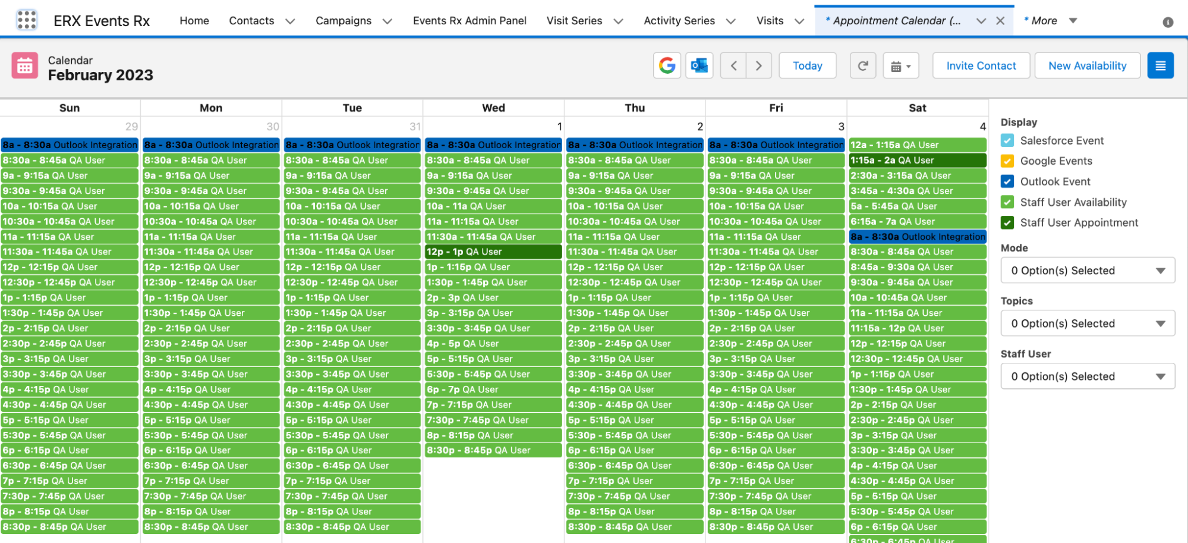This screenshot has height=543, width=1188.
Task: Go to next month with right arrow
Action: point(758,65)
